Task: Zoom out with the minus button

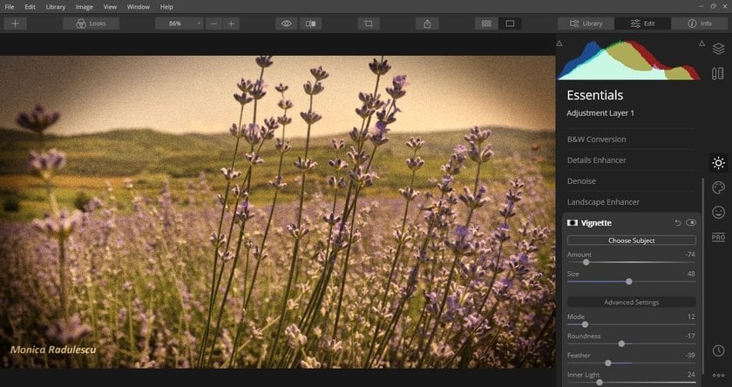Action: tap(213, 24)
